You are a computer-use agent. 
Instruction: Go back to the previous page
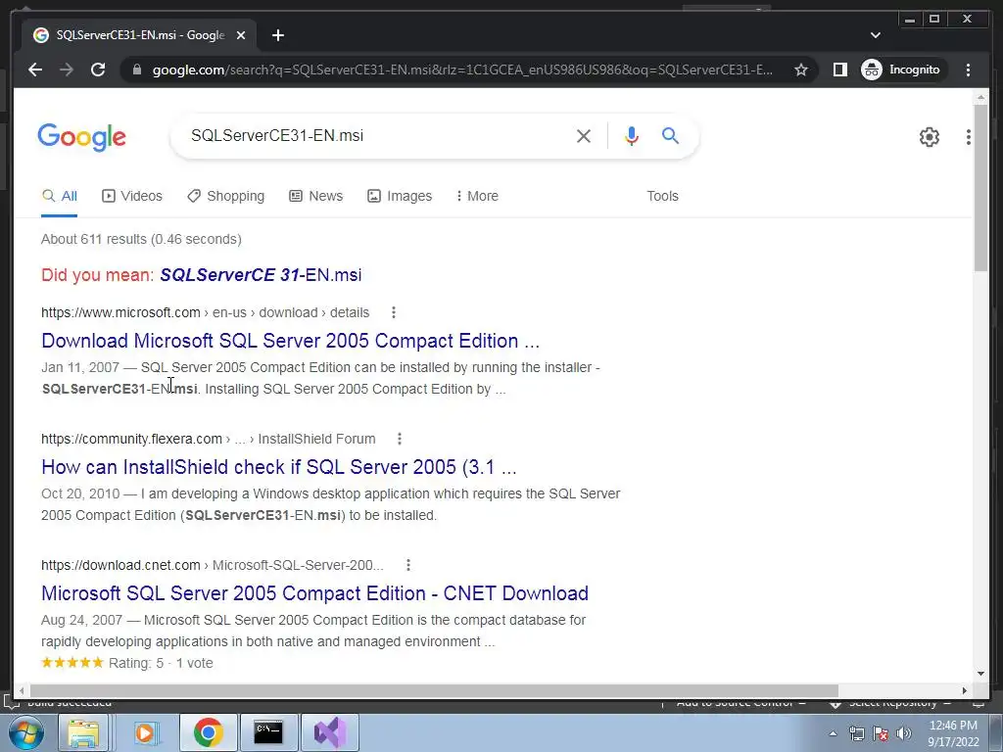click(x=35, y=70)
